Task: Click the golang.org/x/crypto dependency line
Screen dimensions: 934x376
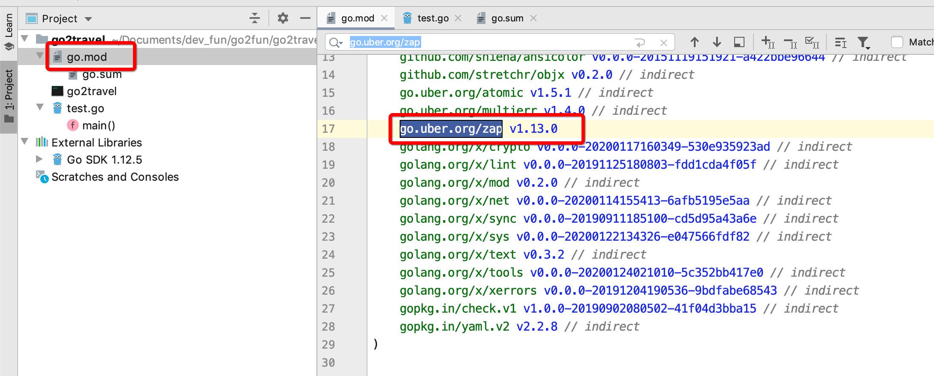Action: point(626,146)
